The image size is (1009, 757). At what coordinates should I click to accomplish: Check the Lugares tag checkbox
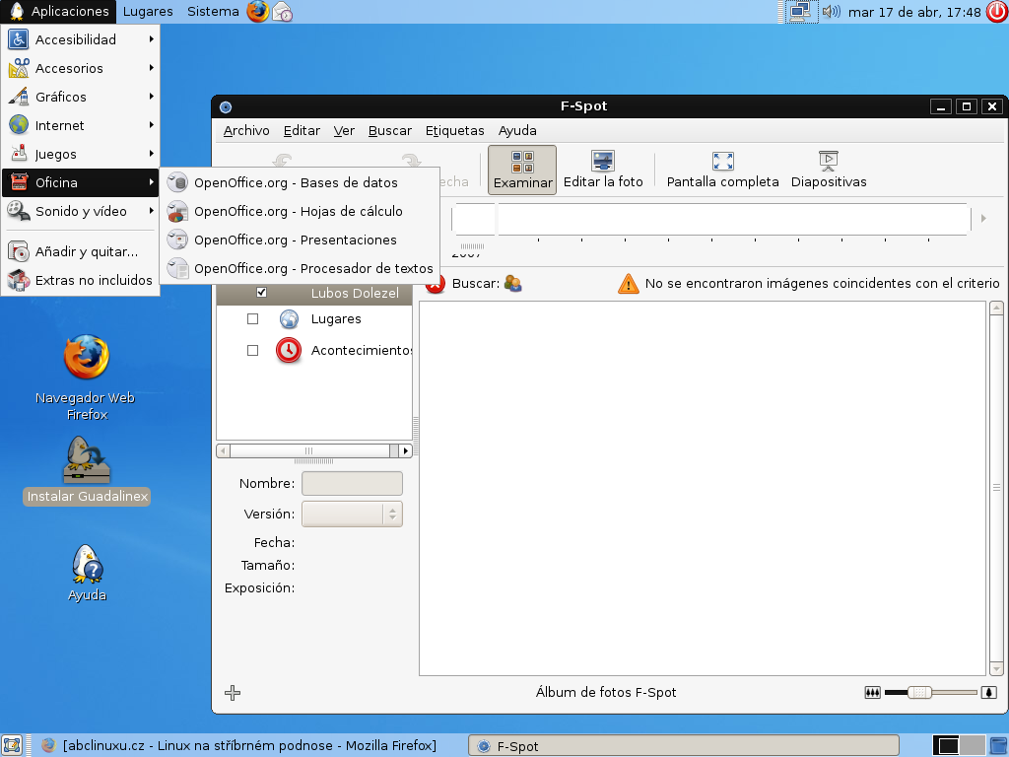click(253, 318)
